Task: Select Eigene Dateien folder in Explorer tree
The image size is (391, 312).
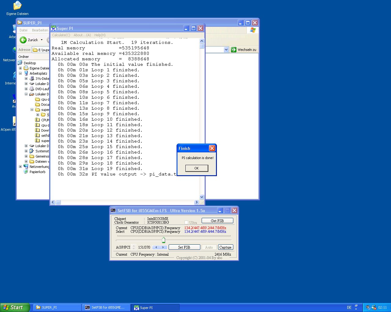Action: [26, 68]
